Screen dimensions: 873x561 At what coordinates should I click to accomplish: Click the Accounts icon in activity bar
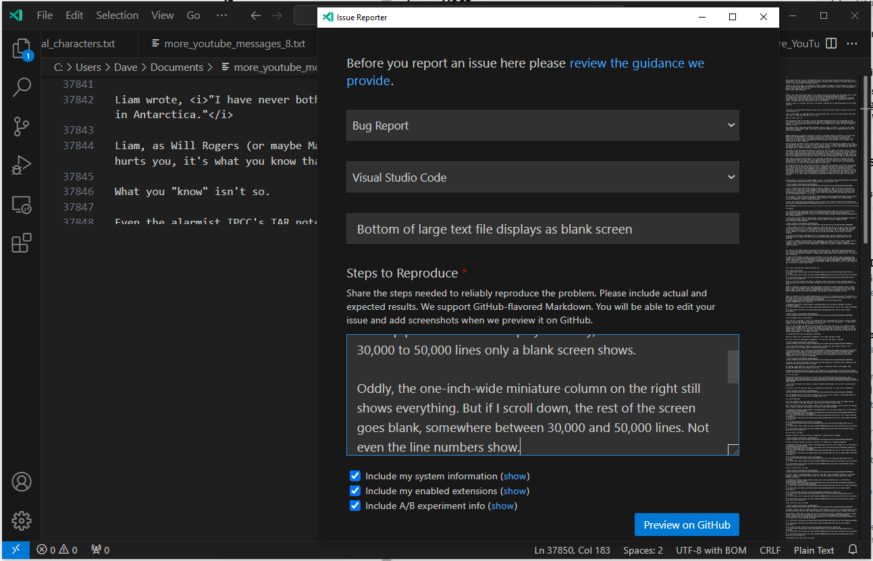click(21, 481)
